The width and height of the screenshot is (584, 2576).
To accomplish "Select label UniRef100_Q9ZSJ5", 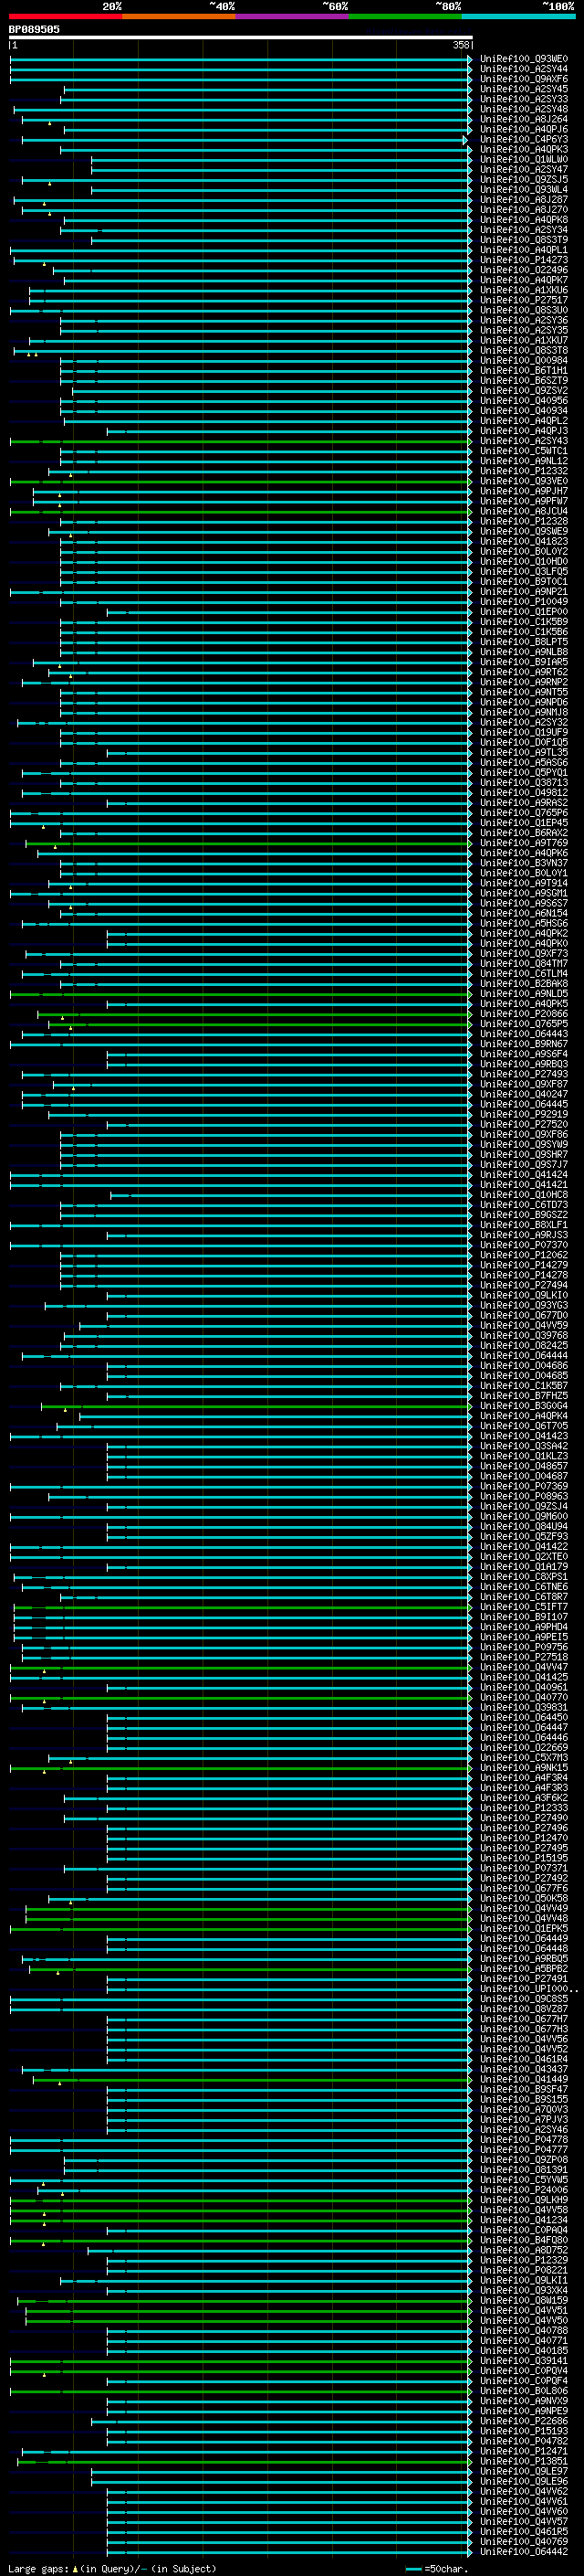I will [x=524, y=180].
